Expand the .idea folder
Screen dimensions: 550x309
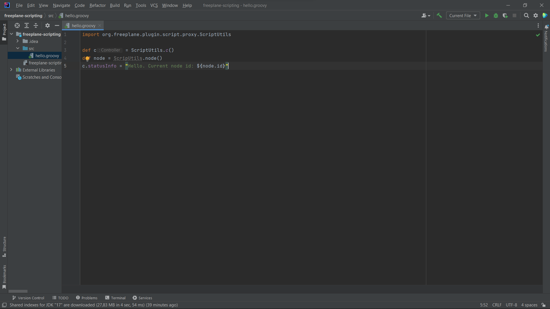pyautogui.click(x=17, y=41)
